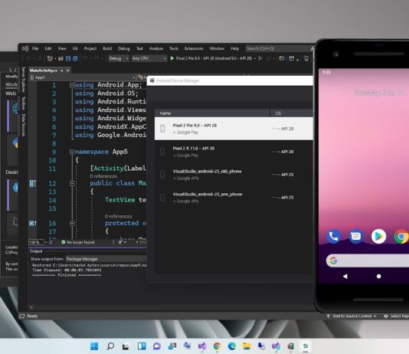
Task: Select the MainActivity.cs tab
Action: pos(44,70)
